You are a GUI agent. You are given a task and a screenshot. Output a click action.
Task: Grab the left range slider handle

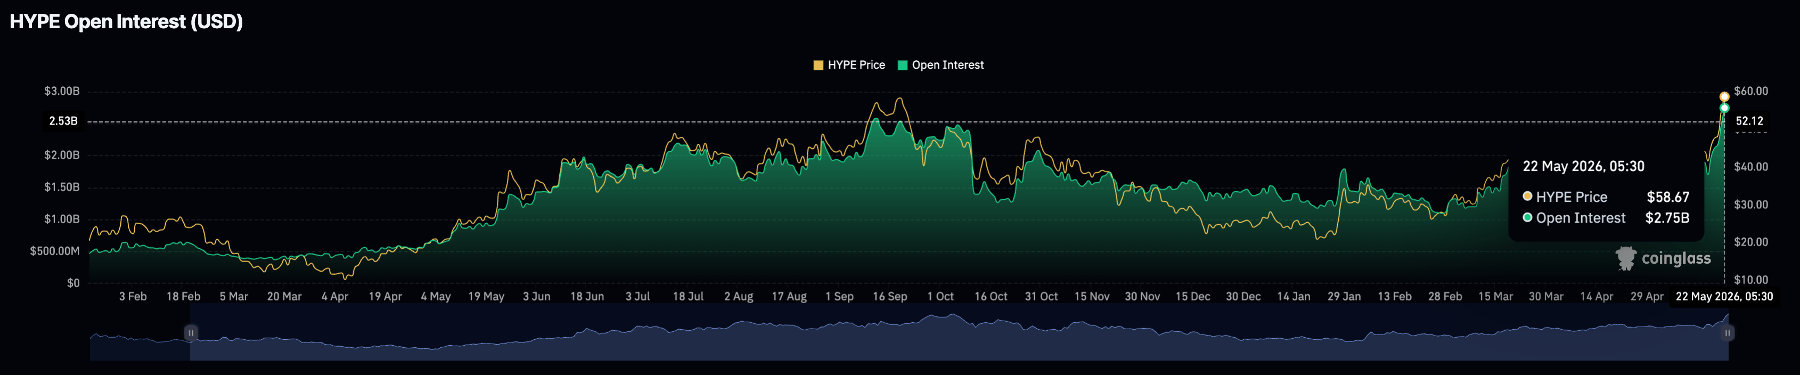[x=190, y=333]
